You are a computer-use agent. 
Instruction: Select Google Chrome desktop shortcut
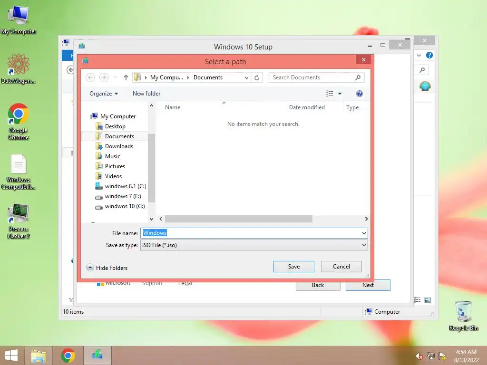coord(19,121)
